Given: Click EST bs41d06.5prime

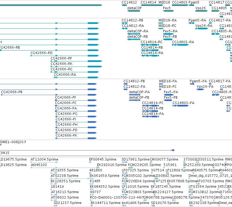Looking at the screenshot, I should tap(135, 203).
